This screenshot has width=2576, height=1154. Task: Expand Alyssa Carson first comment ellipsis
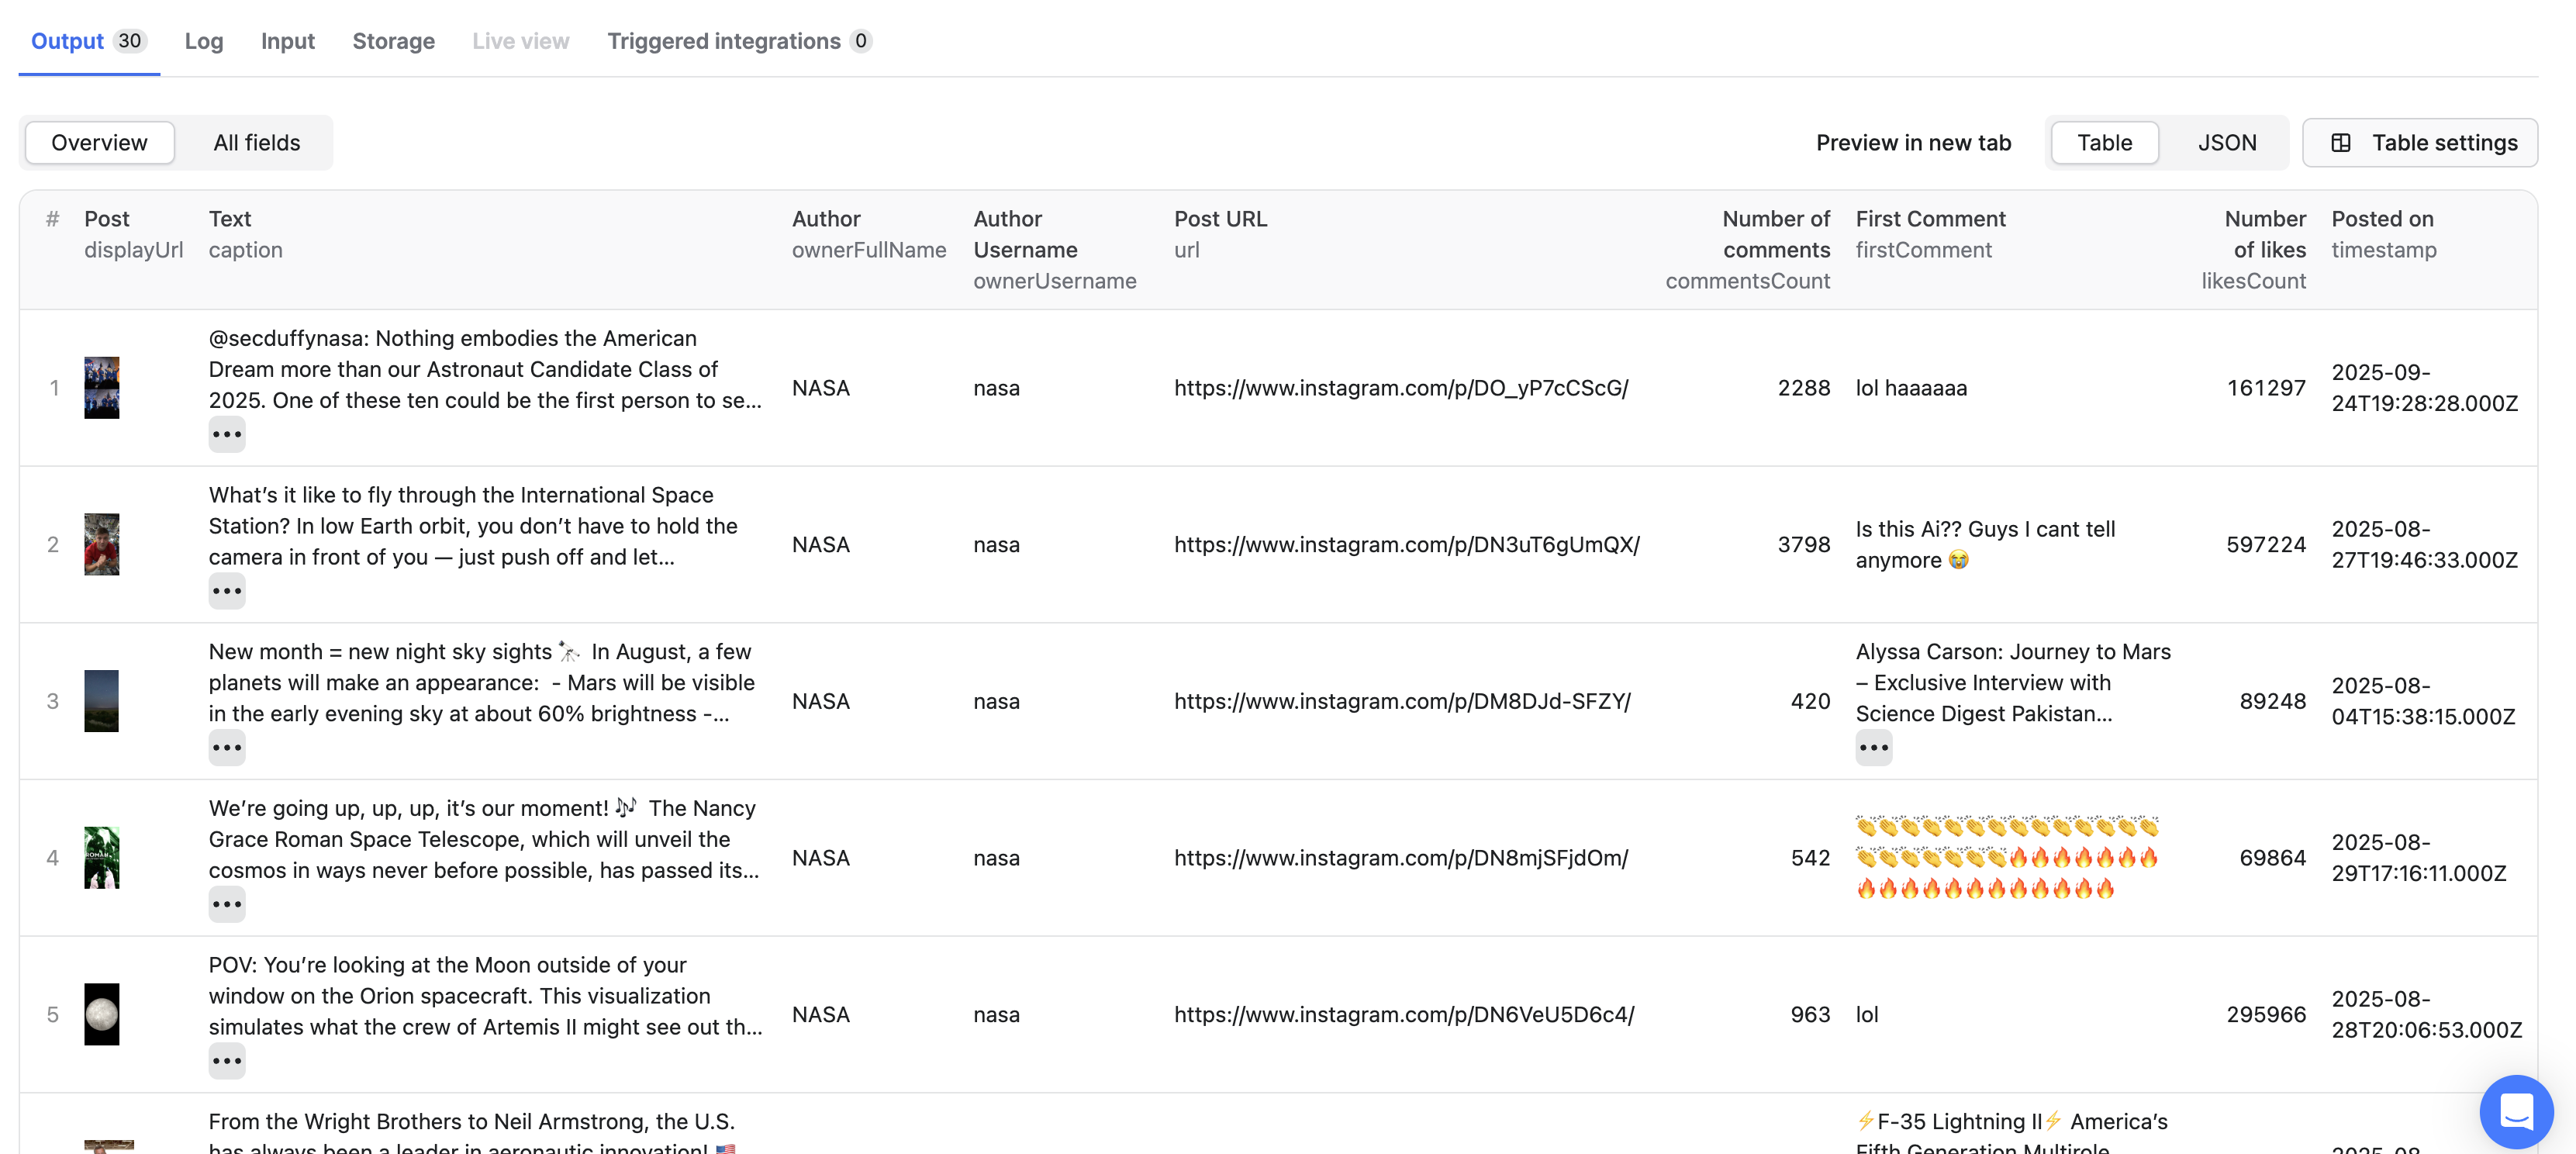point(1873,748)
